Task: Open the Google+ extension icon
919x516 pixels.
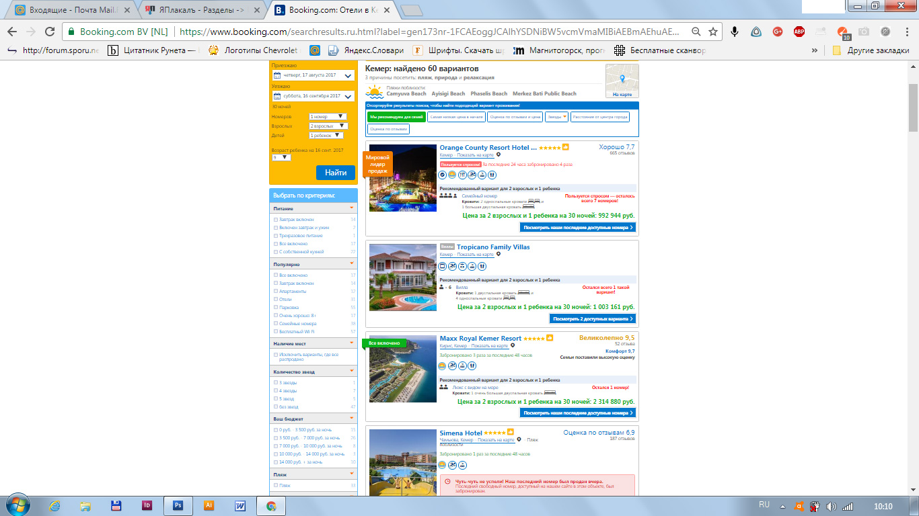Action: 778,32
